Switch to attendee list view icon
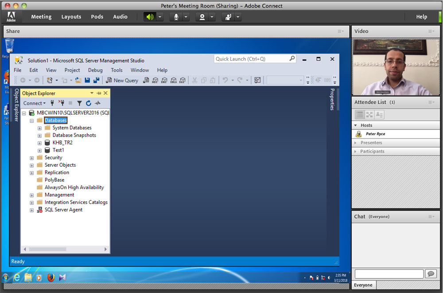Screen dimensions: 443x293 (360, 114)
